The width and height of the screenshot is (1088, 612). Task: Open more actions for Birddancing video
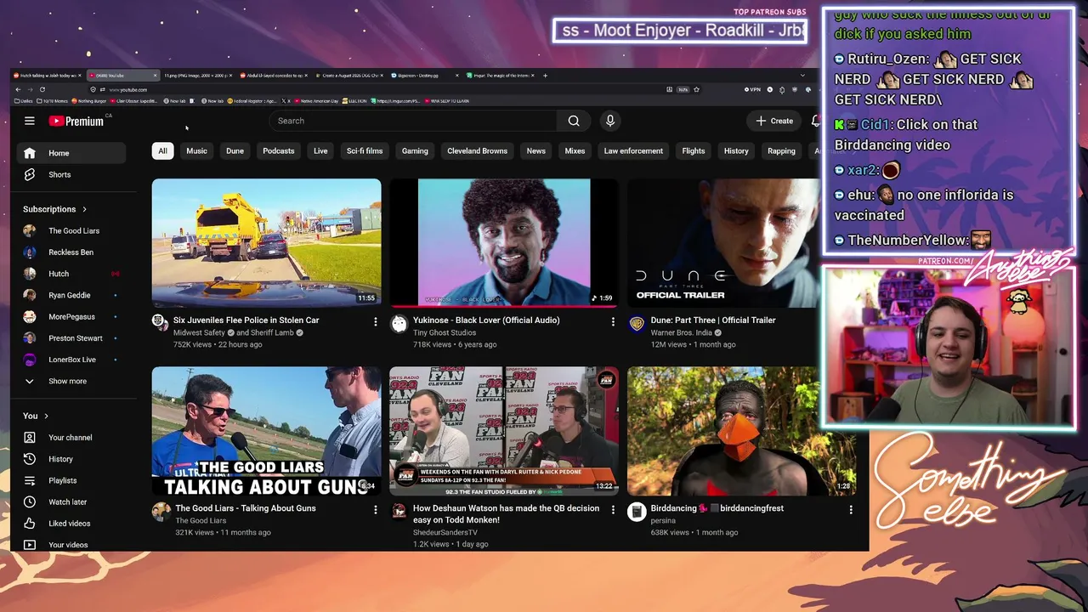pyautogui.click(x=850, y=509)
